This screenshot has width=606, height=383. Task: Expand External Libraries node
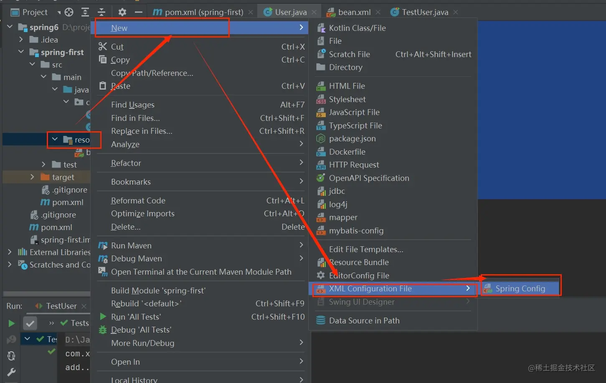[10, 252]
